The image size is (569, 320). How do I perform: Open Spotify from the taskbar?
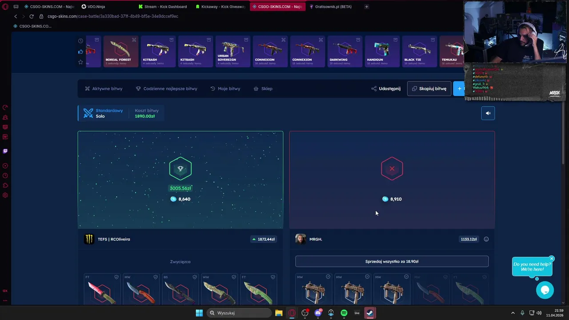(344, 313)
